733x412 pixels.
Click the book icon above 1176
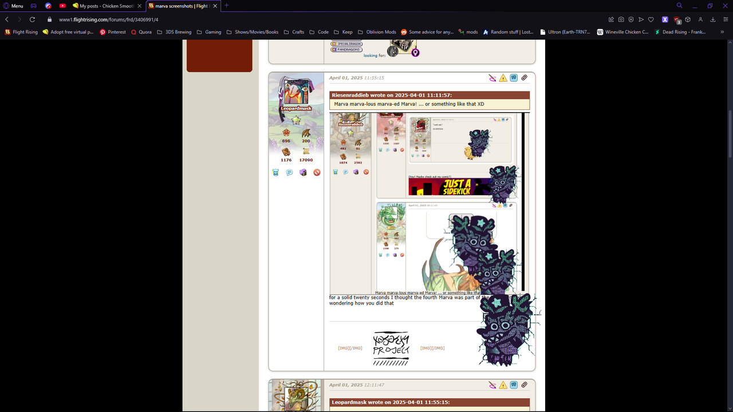coord(286,152)
